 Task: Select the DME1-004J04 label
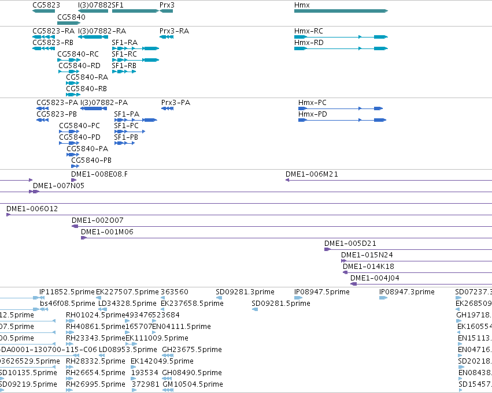click(375, 278)
